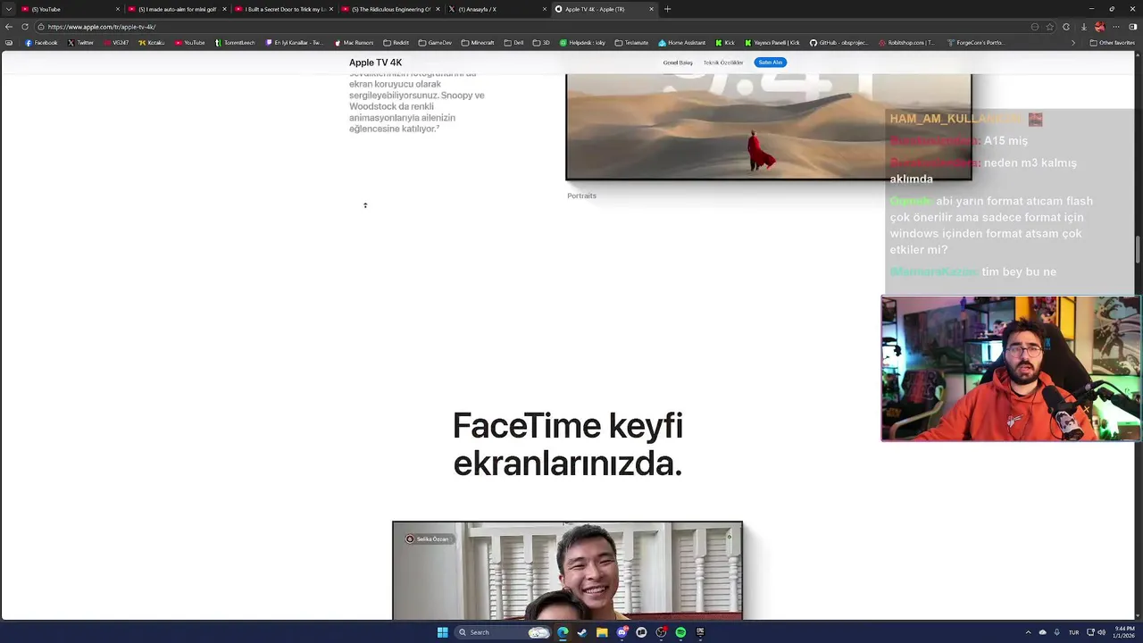Open the TorrentLeech bookmark
This screenshot has width=1143, height=643.
pyautogui.click(x=235, y=43)
